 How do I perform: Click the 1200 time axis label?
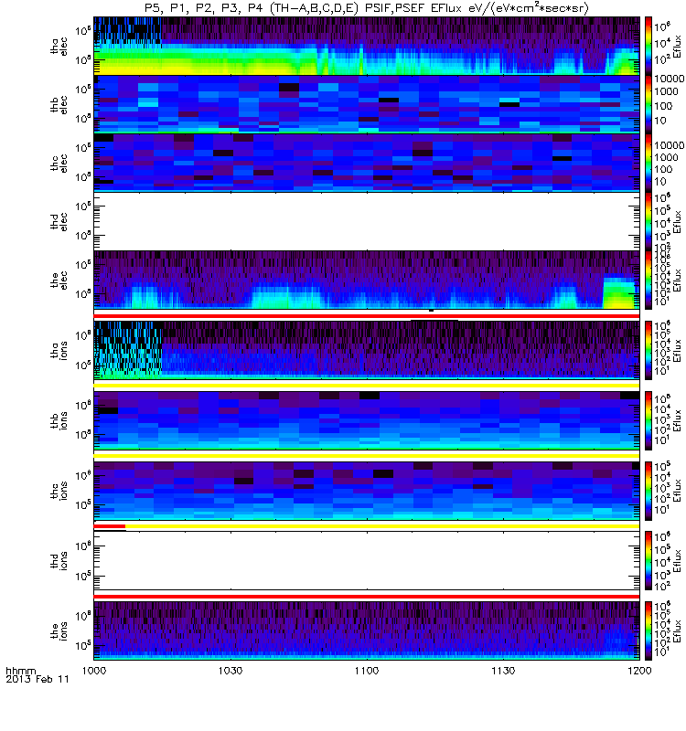point(639,671)
